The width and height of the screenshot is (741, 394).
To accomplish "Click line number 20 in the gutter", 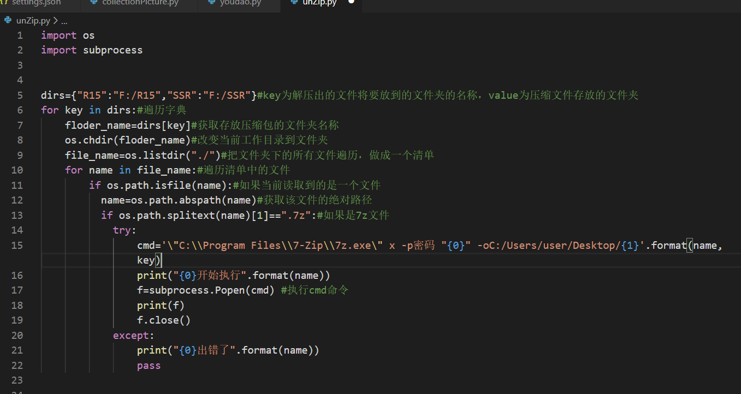I will [x=17, y=336].
